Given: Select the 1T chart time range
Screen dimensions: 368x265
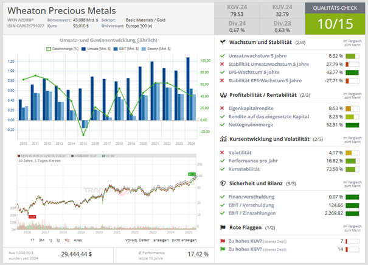Looking at the screenshot, I should tap(32, 240).
